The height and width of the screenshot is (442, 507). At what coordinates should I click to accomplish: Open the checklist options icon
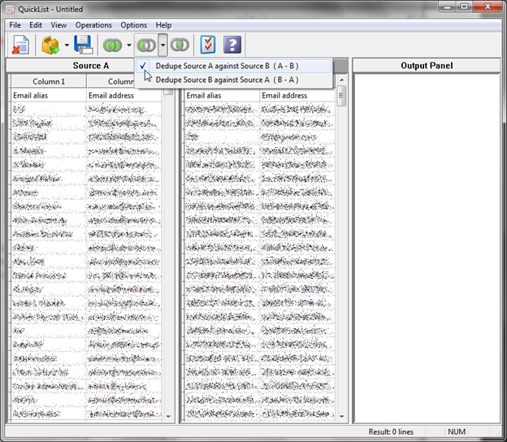208,45
